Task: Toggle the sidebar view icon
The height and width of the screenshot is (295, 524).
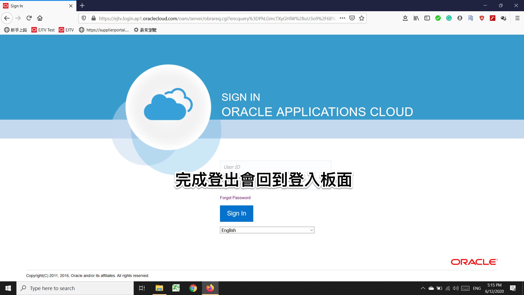Action: (427, 18)
